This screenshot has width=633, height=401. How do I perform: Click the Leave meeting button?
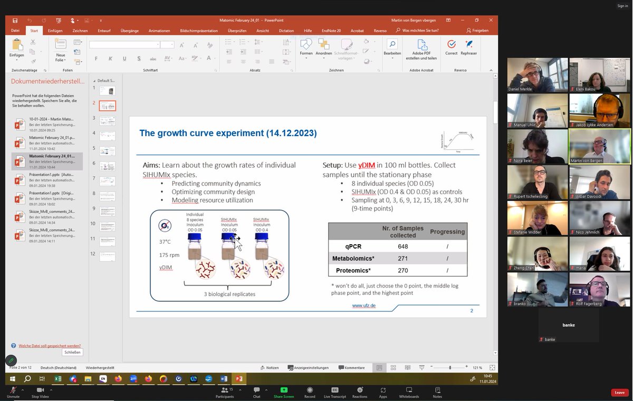click(x=620, y=393)
